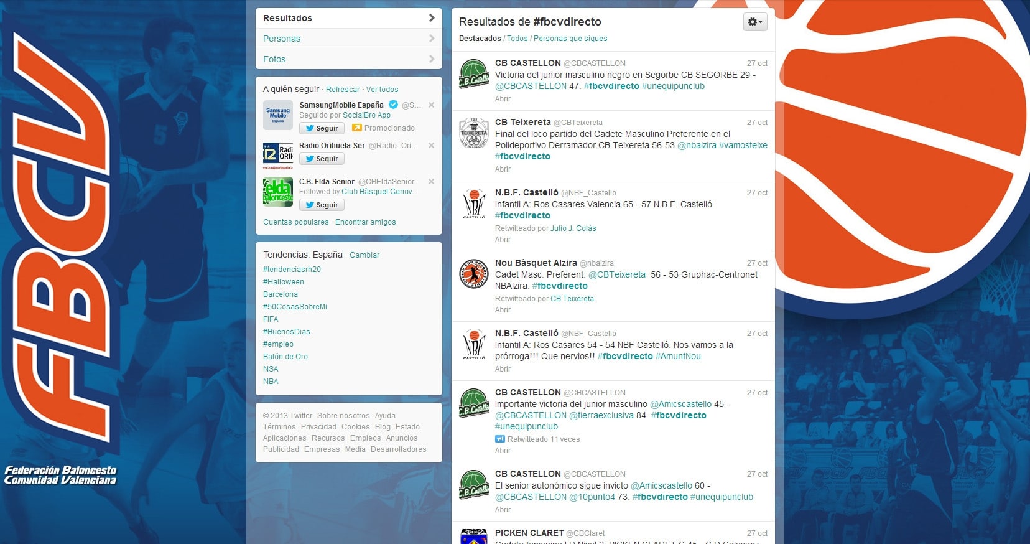Expand Abrir on the CB SEGORBE tweet
This screenshot has height=544, width=1030.
(x=503, y=99)
